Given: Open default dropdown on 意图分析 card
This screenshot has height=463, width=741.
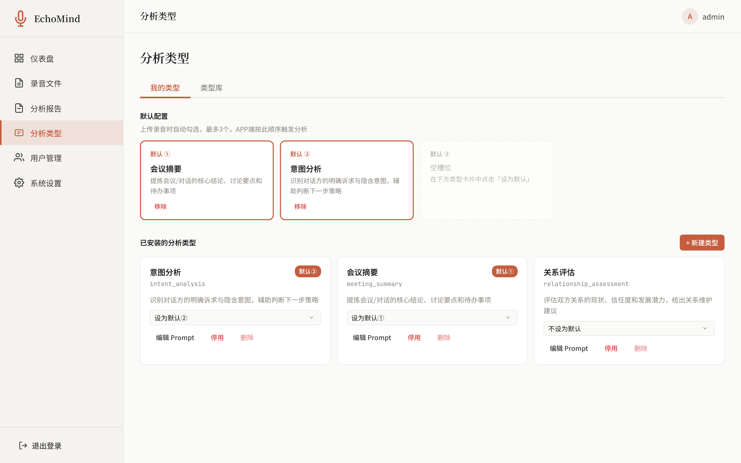Looking at the screenshot, I should [x=235, y=318].
